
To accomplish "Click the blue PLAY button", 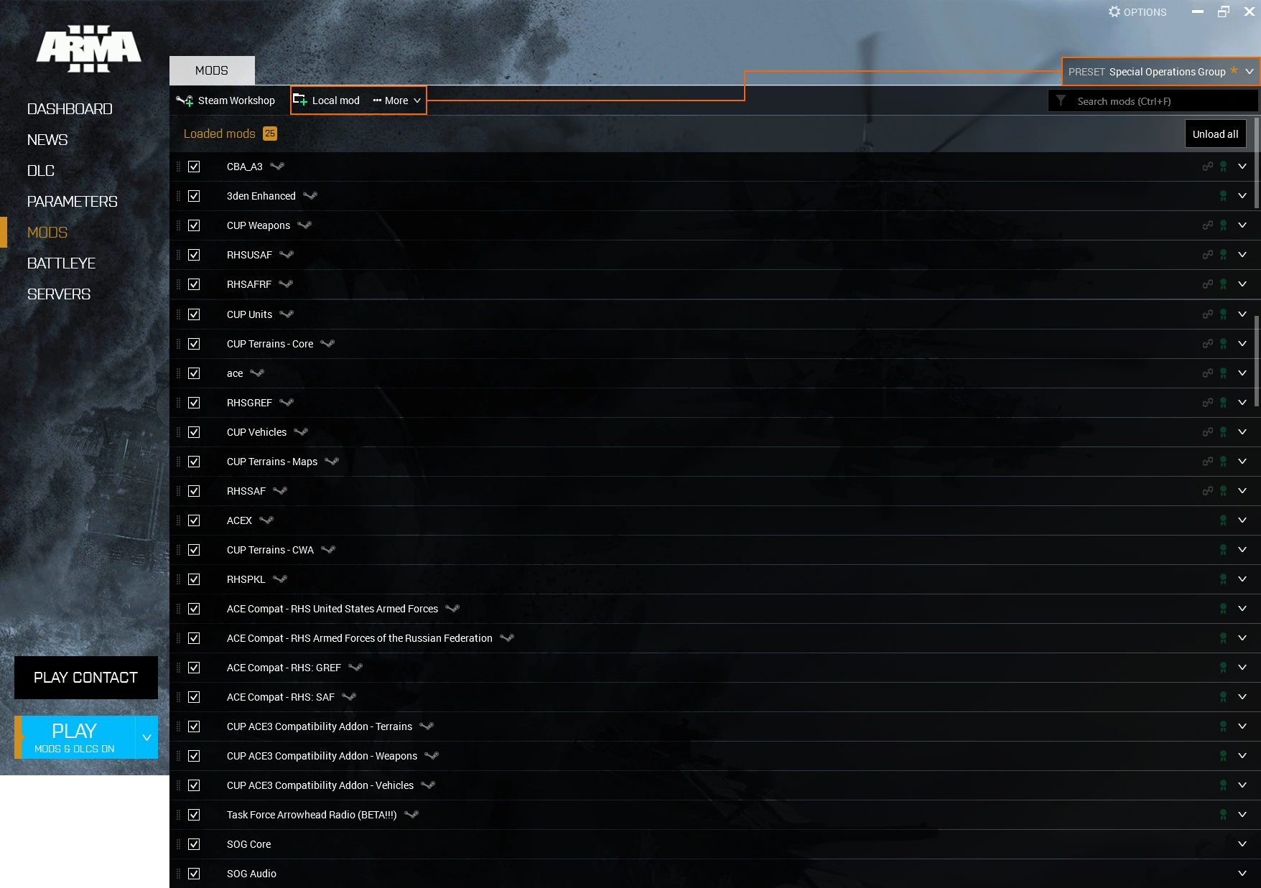I will [75, 737].
